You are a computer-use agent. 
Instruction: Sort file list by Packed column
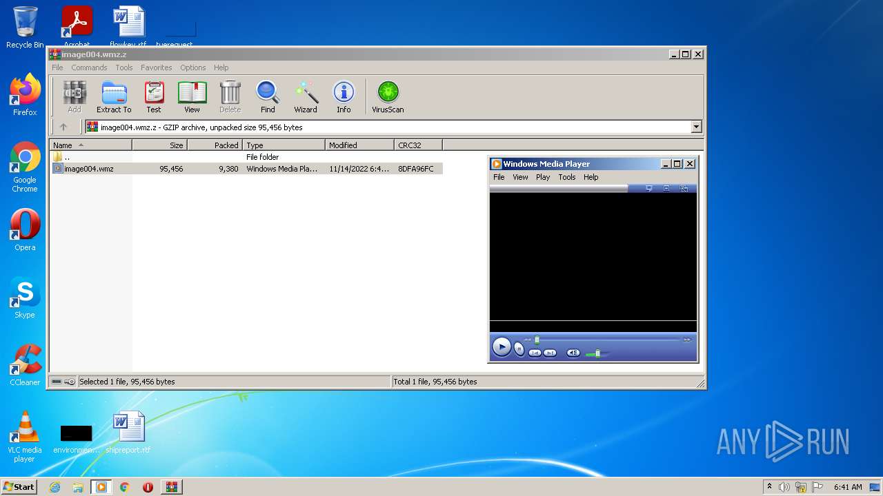click(215, 145)
